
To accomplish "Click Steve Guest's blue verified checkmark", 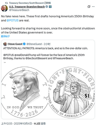I will pyautogui.click(x=24, y=44).
